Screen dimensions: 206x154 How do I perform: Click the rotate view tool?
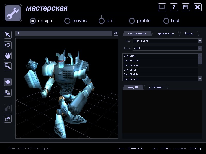click(8, 45)
